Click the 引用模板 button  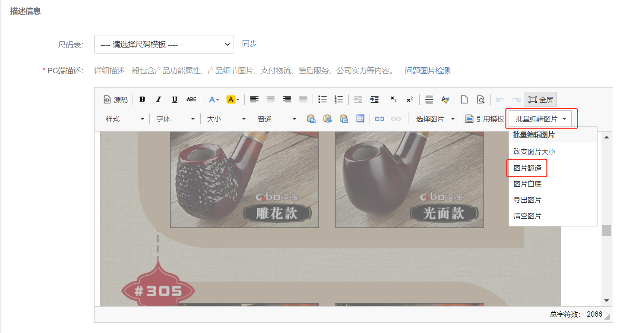coord(485,119)
